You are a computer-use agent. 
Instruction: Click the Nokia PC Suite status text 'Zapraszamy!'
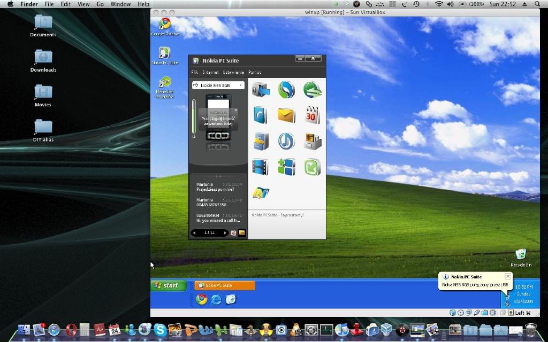[278, 215]
